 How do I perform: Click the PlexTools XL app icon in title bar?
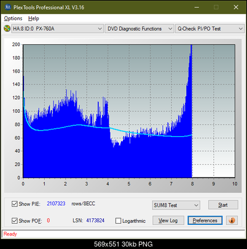pos(7,7)
